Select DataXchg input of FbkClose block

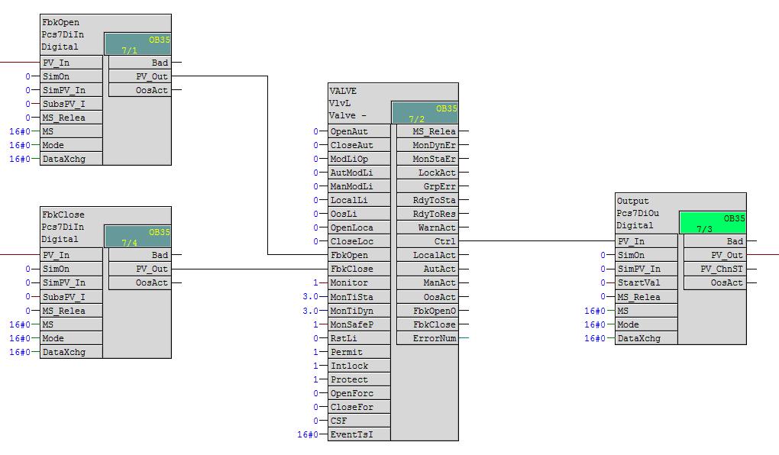pyautogui.click(x=72, y=352)
